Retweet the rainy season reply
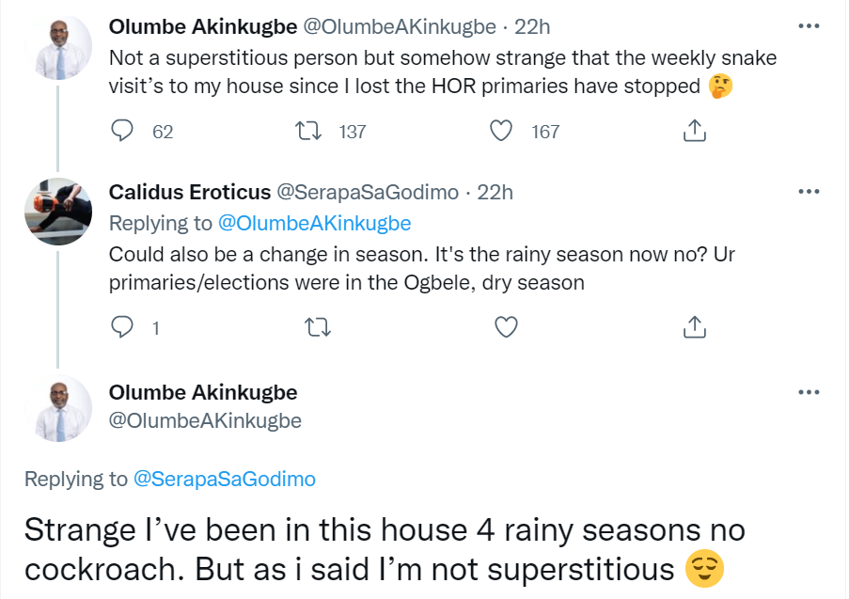The image size is (849, 599). coord(317,326)
